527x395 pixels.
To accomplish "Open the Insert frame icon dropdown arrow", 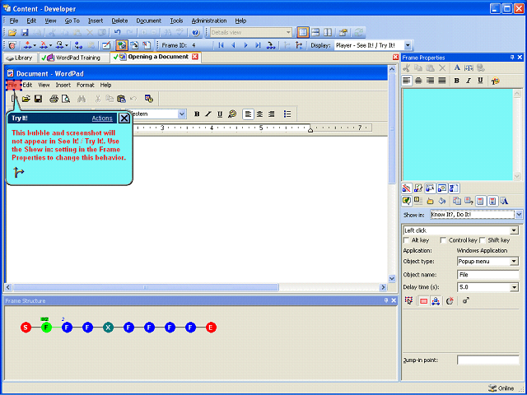I will coord(35,45).
